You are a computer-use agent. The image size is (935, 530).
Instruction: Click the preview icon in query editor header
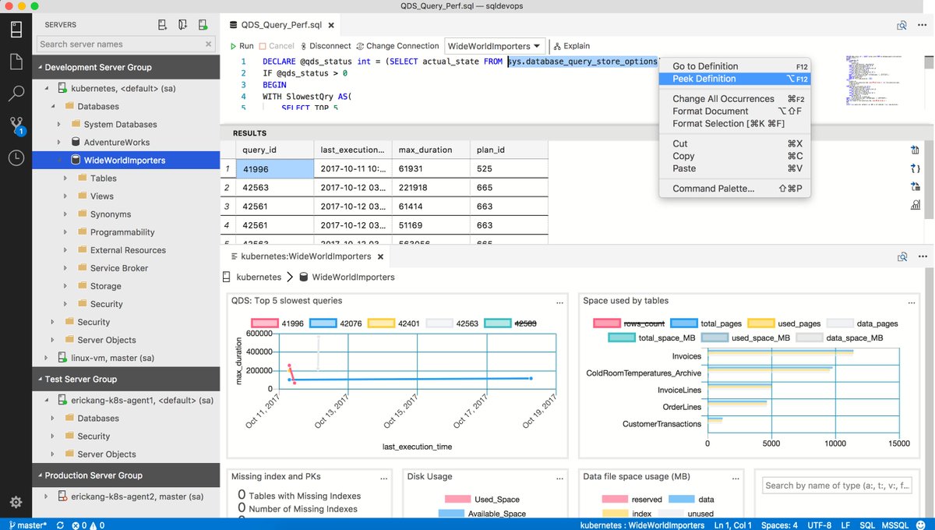point(901,26)
